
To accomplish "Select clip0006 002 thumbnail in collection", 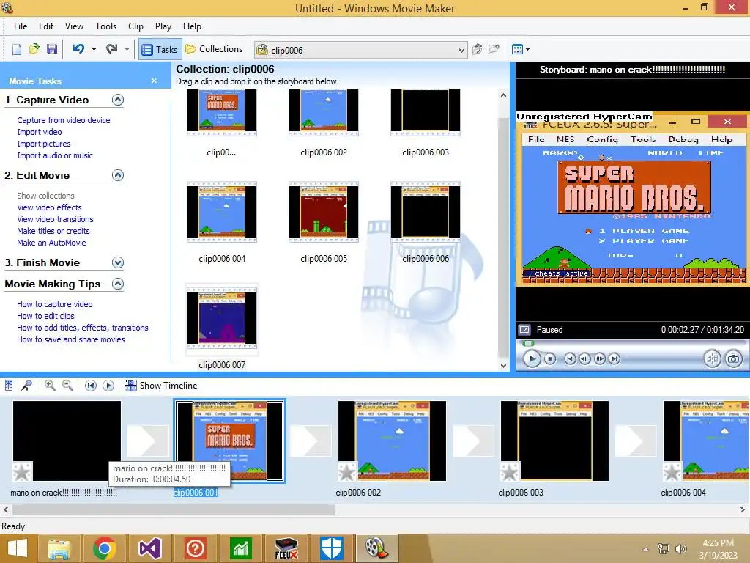I will 323,112.
